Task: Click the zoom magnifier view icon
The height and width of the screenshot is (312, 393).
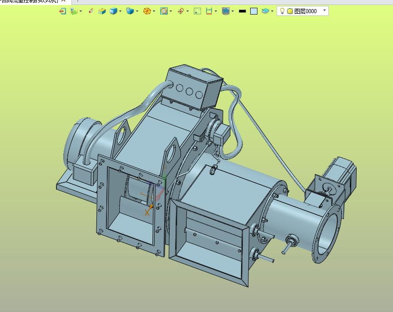Action: [164, 11]
